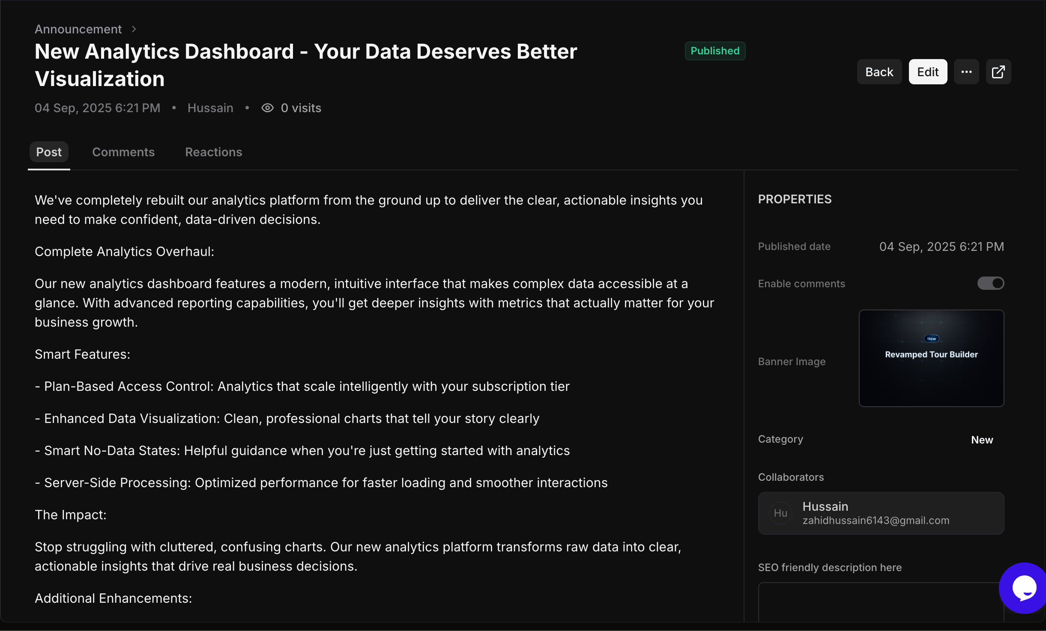Click the Published status badge

(x=715, y=51)
